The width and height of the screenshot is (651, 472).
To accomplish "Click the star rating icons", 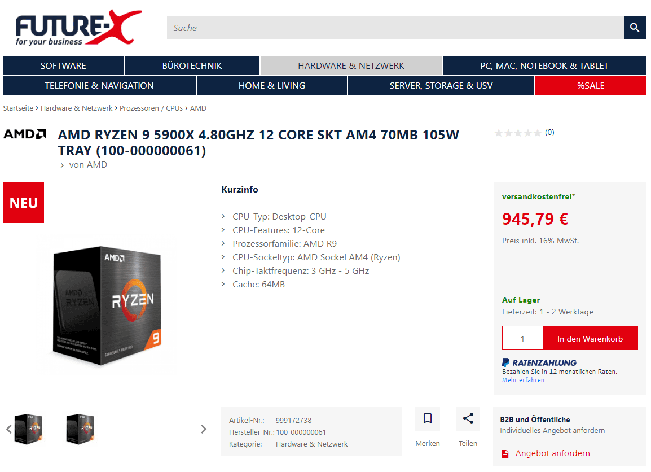I will (518, 133).
